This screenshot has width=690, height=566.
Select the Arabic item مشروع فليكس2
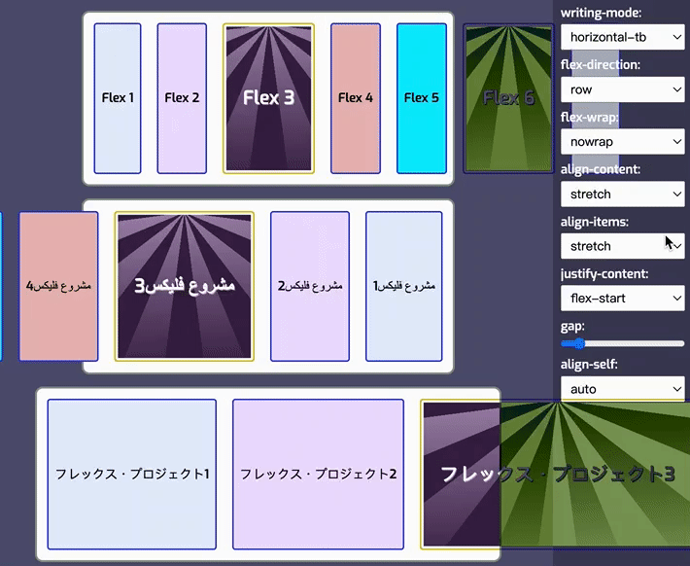[310, 286]
